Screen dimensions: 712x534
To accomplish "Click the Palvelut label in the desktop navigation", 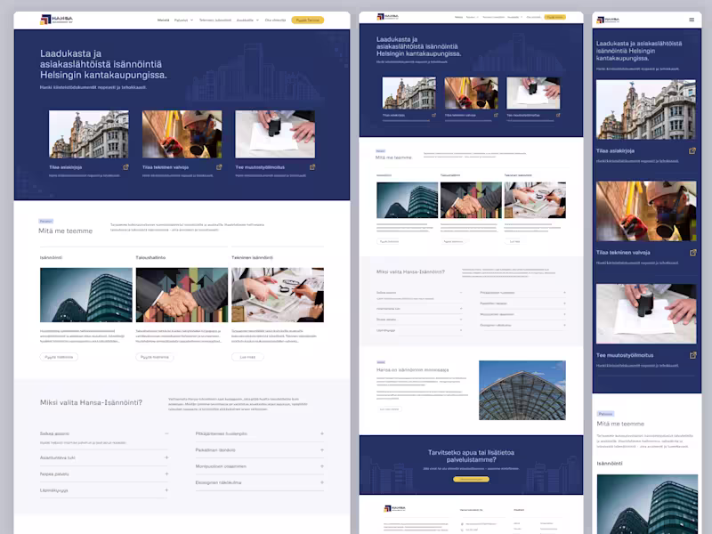I will pos(181,20).
